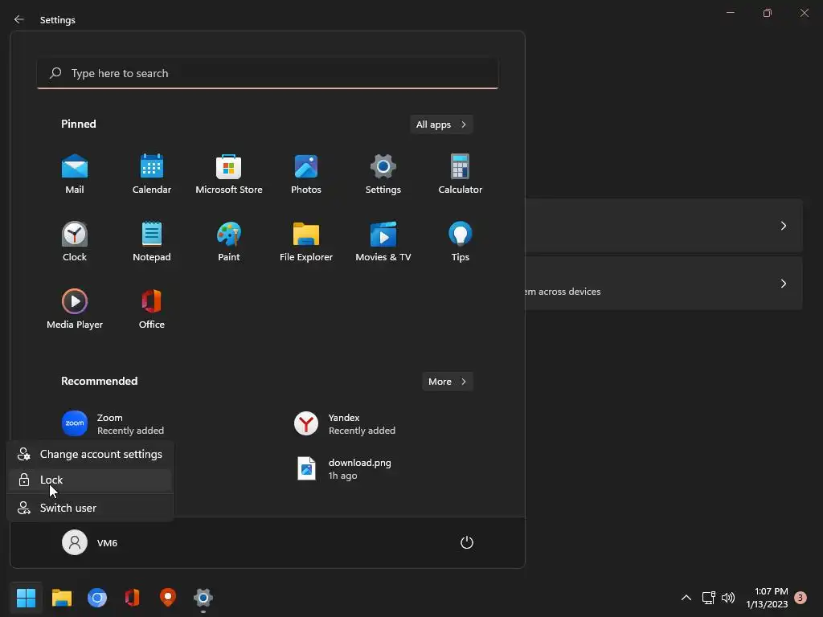Click the Settings gear on taskbar
Screen dimensions: 823x617
click(x=203, y=598)
